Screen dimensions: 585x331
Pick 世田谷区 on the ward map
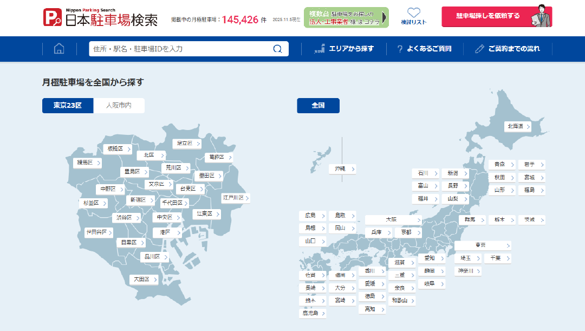[99, 232]
